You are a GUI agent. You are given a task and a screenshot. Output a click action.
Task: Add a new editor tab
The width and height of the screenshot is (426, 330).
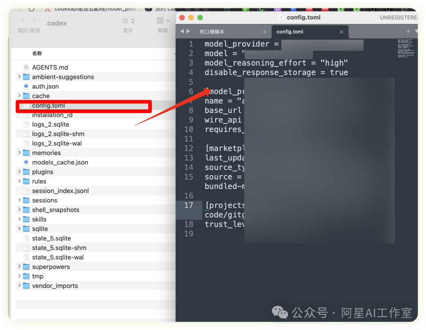click(408, 31)
